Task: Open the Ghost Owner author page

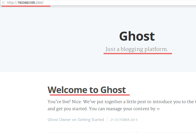Action: pyautogui.click(x=59, y=120)
